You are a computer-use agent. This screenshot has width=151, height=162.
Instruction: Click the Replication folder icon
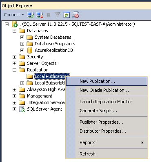[22, 70]
